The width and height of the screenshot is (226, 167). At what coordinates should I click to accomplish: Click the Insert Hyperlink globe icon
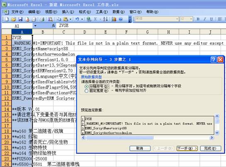[89, 19]
